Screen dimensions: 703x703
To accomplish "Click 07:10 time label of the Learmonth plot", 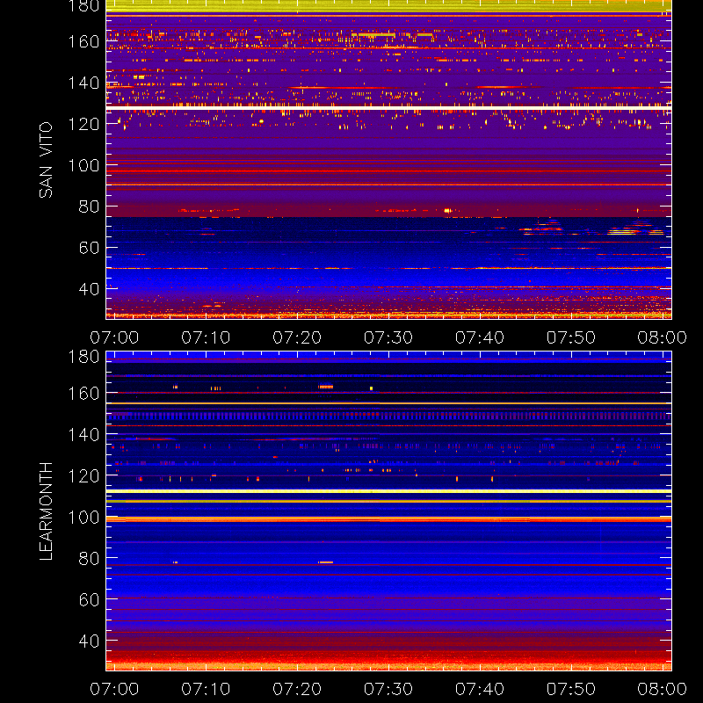I will (x=206, y=689).
